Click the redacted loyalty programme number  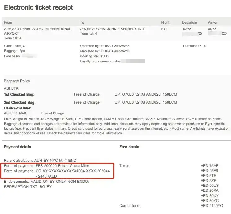coord(133,62)
